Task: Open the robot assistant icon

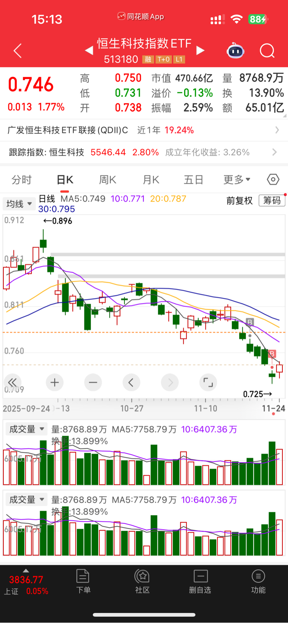Action: [235, 51]
